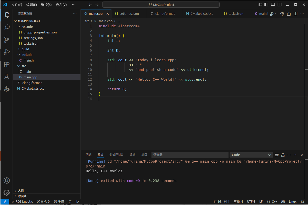Screen dimensions: 308x205
Task: Toggle the primary side bar visibility
Action: [x=266, y=5]
